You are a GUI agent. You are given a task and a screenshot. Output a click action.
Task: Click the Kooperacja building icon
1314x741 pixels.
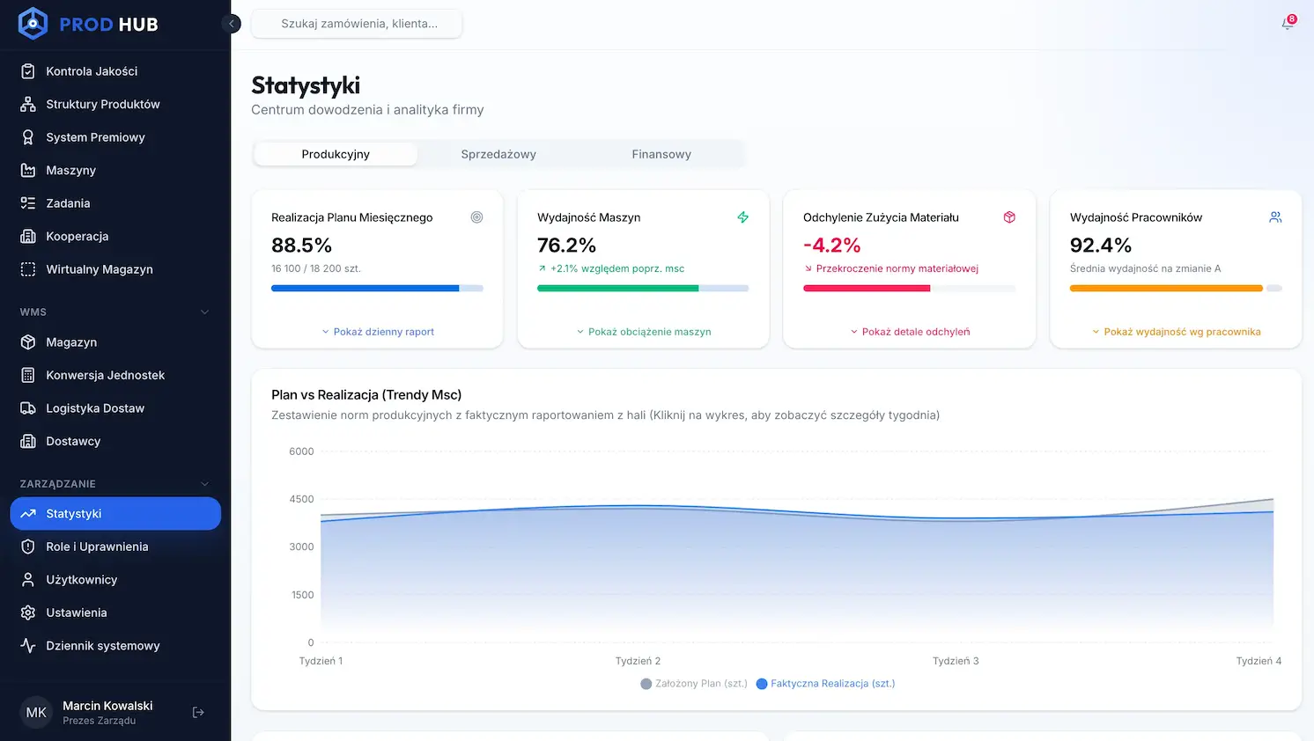pos(28,236)
